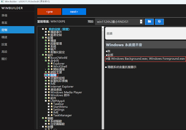Click the folder icon beside 自定義驅動
Screen dimensions: 186x130
tap(49, 124)
